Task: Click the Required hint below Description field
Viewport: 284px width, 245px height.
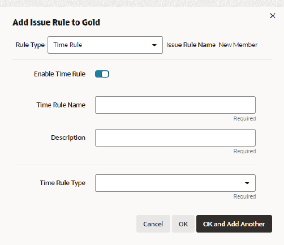Action: 244,151
